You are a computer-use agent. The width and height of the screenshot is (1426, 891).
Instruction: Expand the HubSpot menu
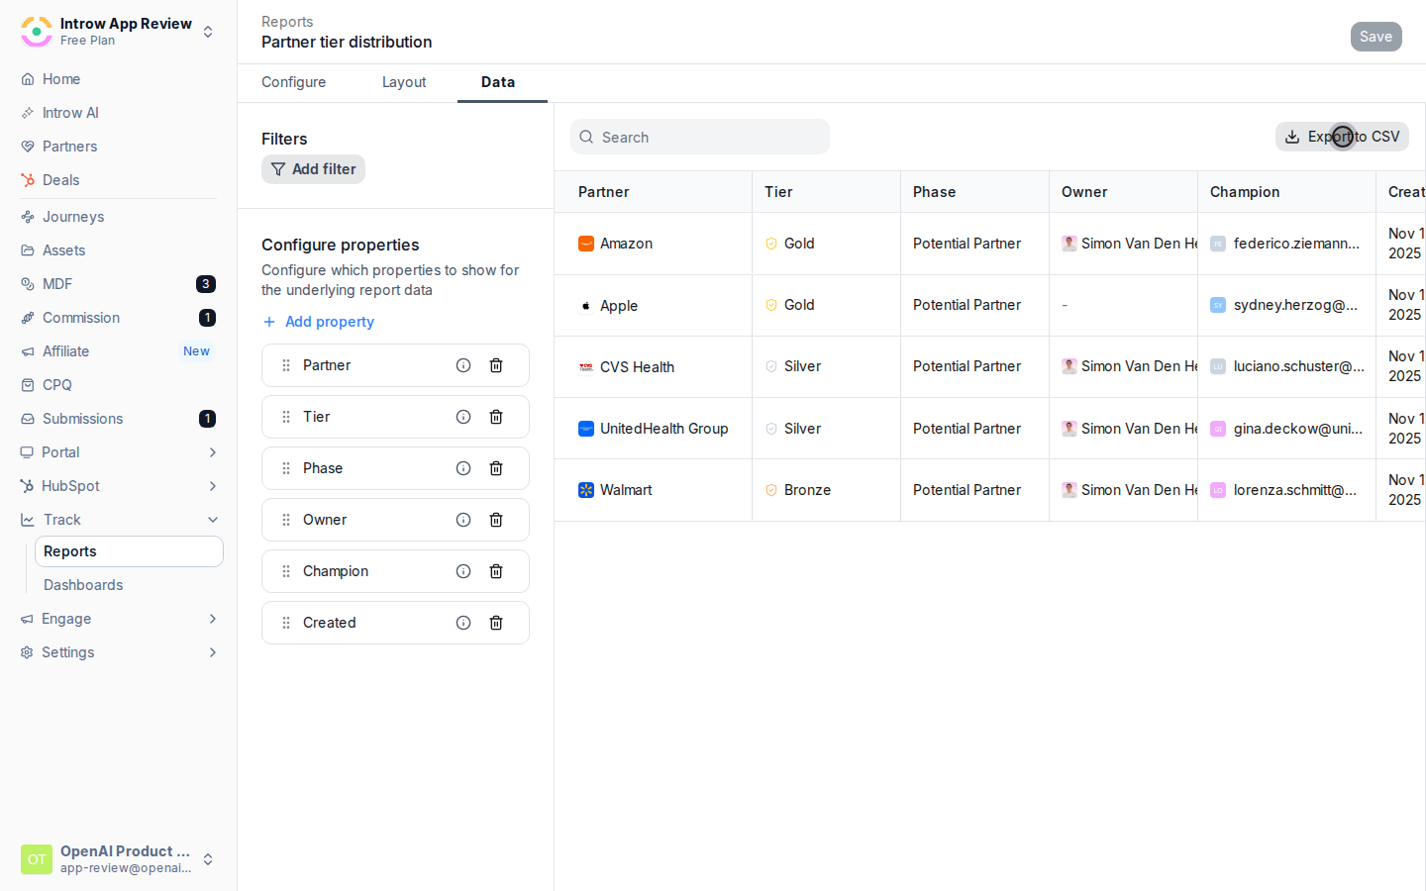pos(212,486)
